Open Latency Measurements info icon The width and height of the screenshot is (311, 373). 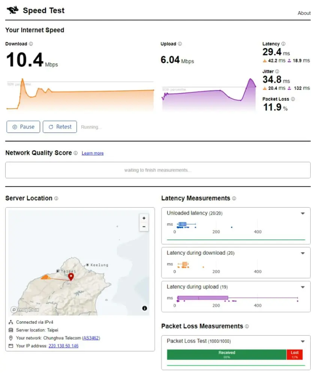pyautogui.click(x=234, y=198)
